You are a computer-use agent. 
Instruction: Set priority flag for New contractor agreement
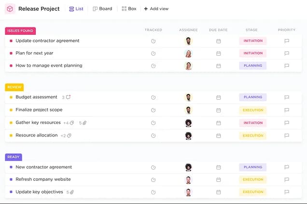[x=287, y=167]
